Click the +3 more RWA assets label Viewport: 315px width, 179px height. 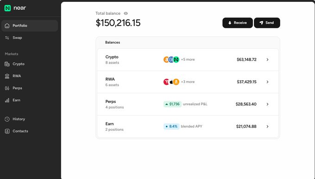pyautogui.click(x=188, y=82)
